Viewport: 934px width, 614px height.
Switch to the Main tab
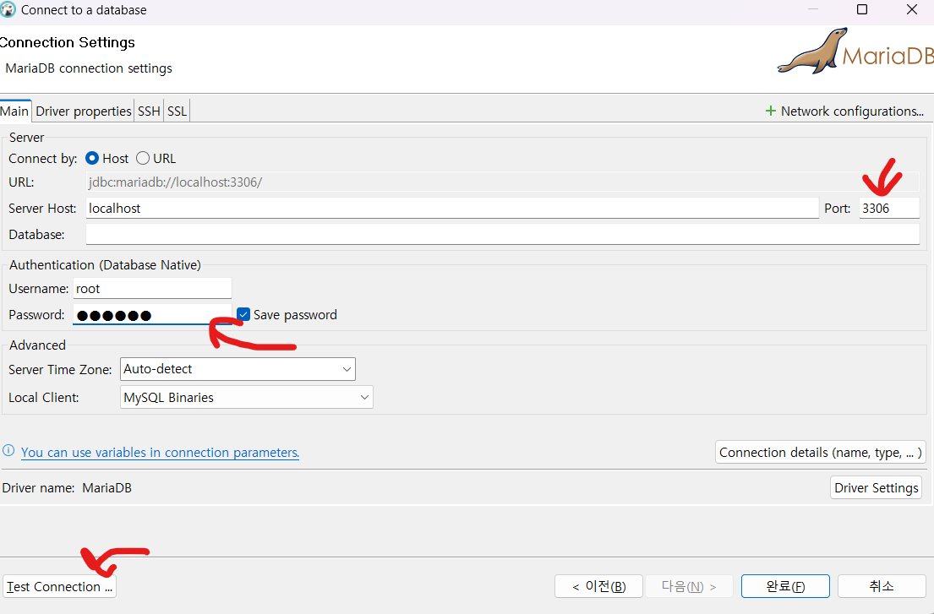pos(14,111)
